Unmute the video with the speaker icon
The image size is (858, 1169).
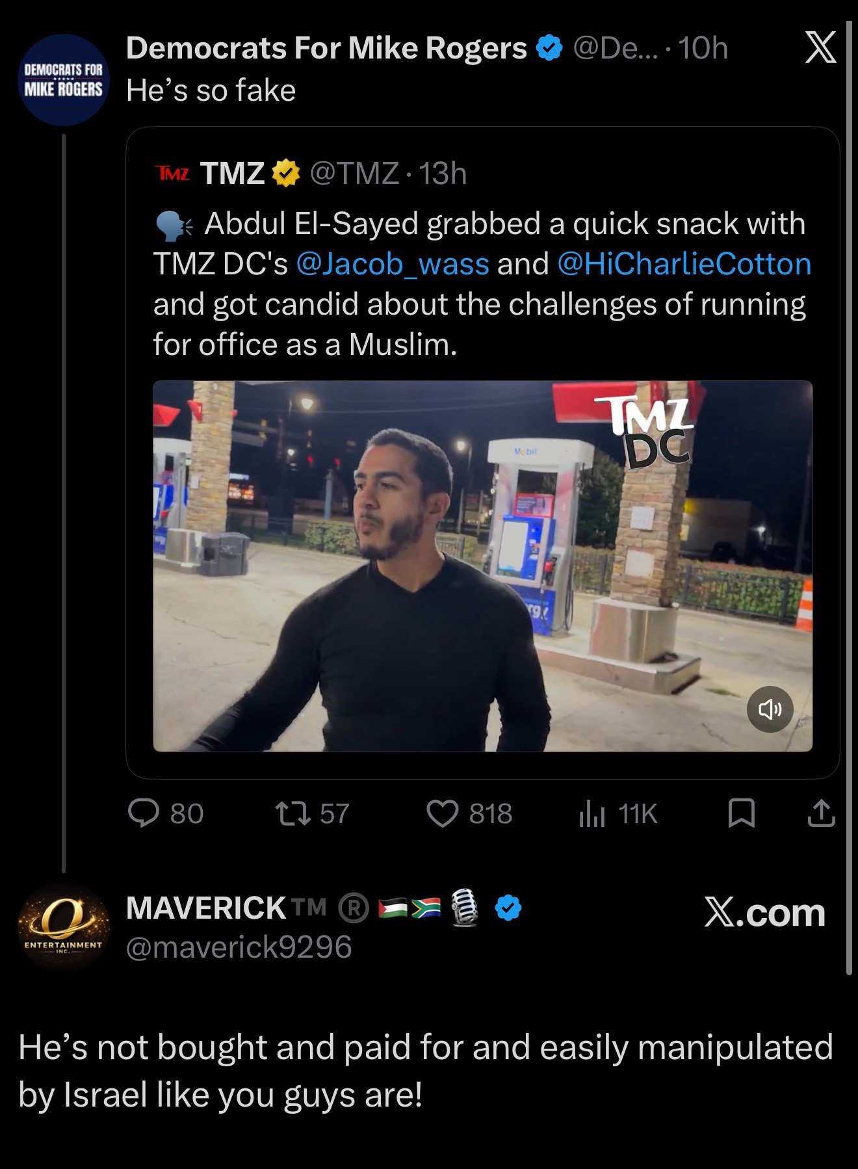[x=770, y=709]
